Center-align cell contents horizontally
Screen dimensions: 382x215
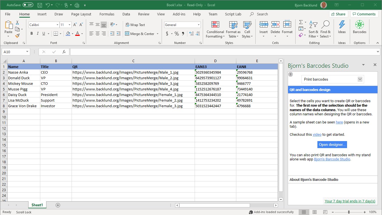(98, 34)
